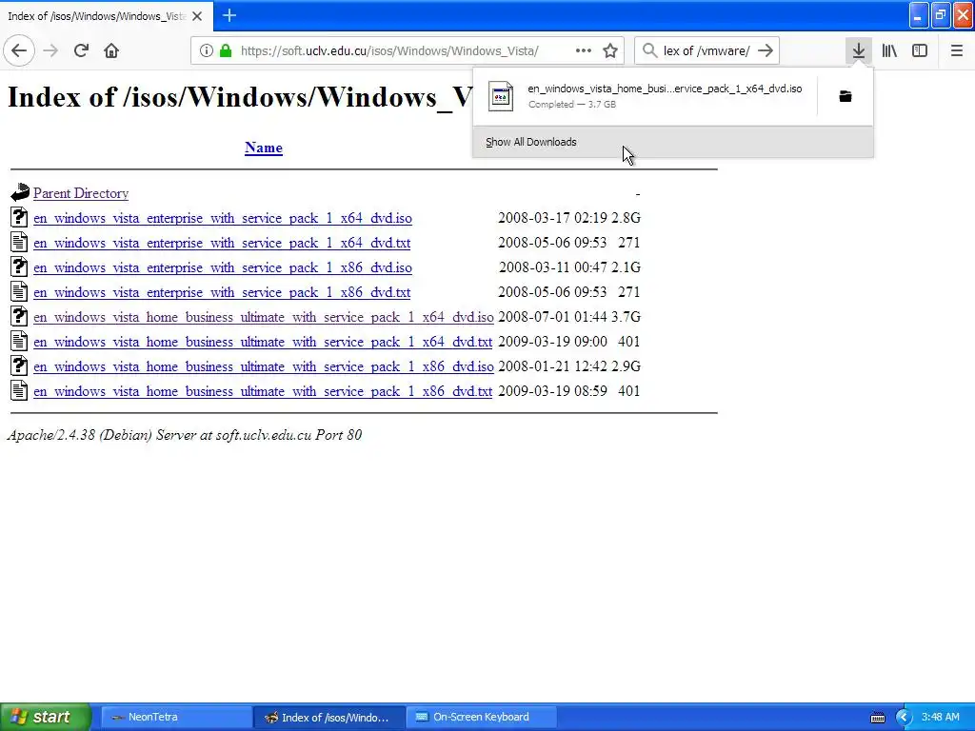The width and height of the screenshot is (975, 731).
Task: Download home business ultimate x86 dvd.iso
Action: (x=264, y=366)
